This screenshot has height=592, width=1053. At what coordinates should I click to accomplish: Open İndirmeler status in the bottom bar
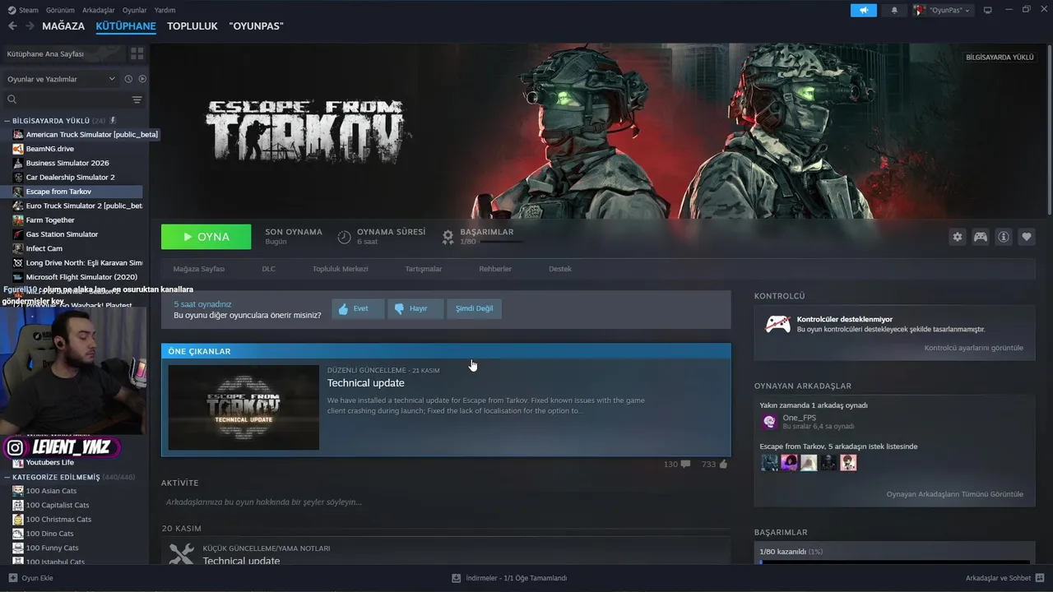(x=509, y=578)
